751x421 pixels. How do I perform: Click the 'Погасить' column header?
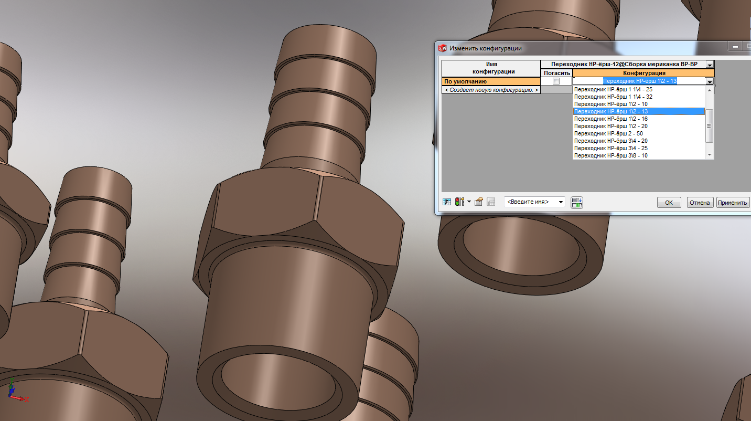tap(556, 73)
